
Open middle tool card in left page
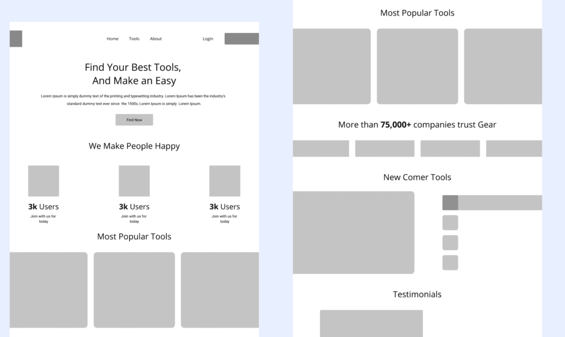pos(135,290)
